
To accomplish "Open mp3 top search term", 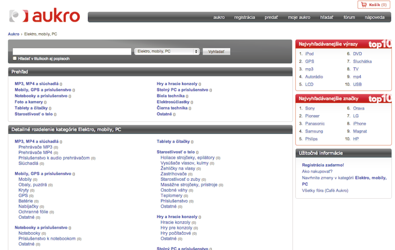I will pos(309,69).
